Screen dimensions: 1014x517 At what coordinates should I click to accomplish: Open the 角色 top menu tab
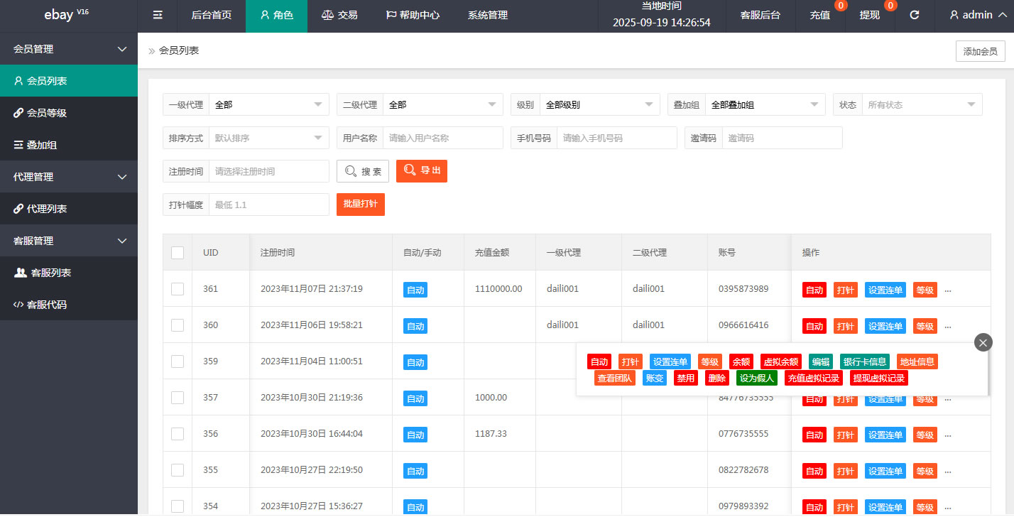click(276, 15)
